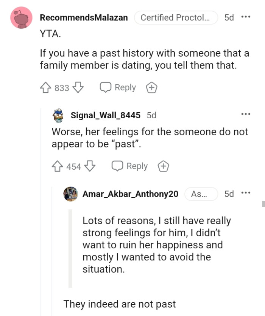
Task: Open the overflow menu on RecommendsMalazan's comment
Action: pyautogui.click(x=246, y=17)
